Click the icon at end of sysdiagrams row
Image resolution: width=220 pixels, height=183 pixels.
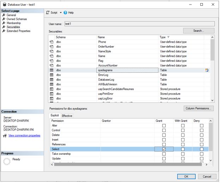(x=207, y=70)
